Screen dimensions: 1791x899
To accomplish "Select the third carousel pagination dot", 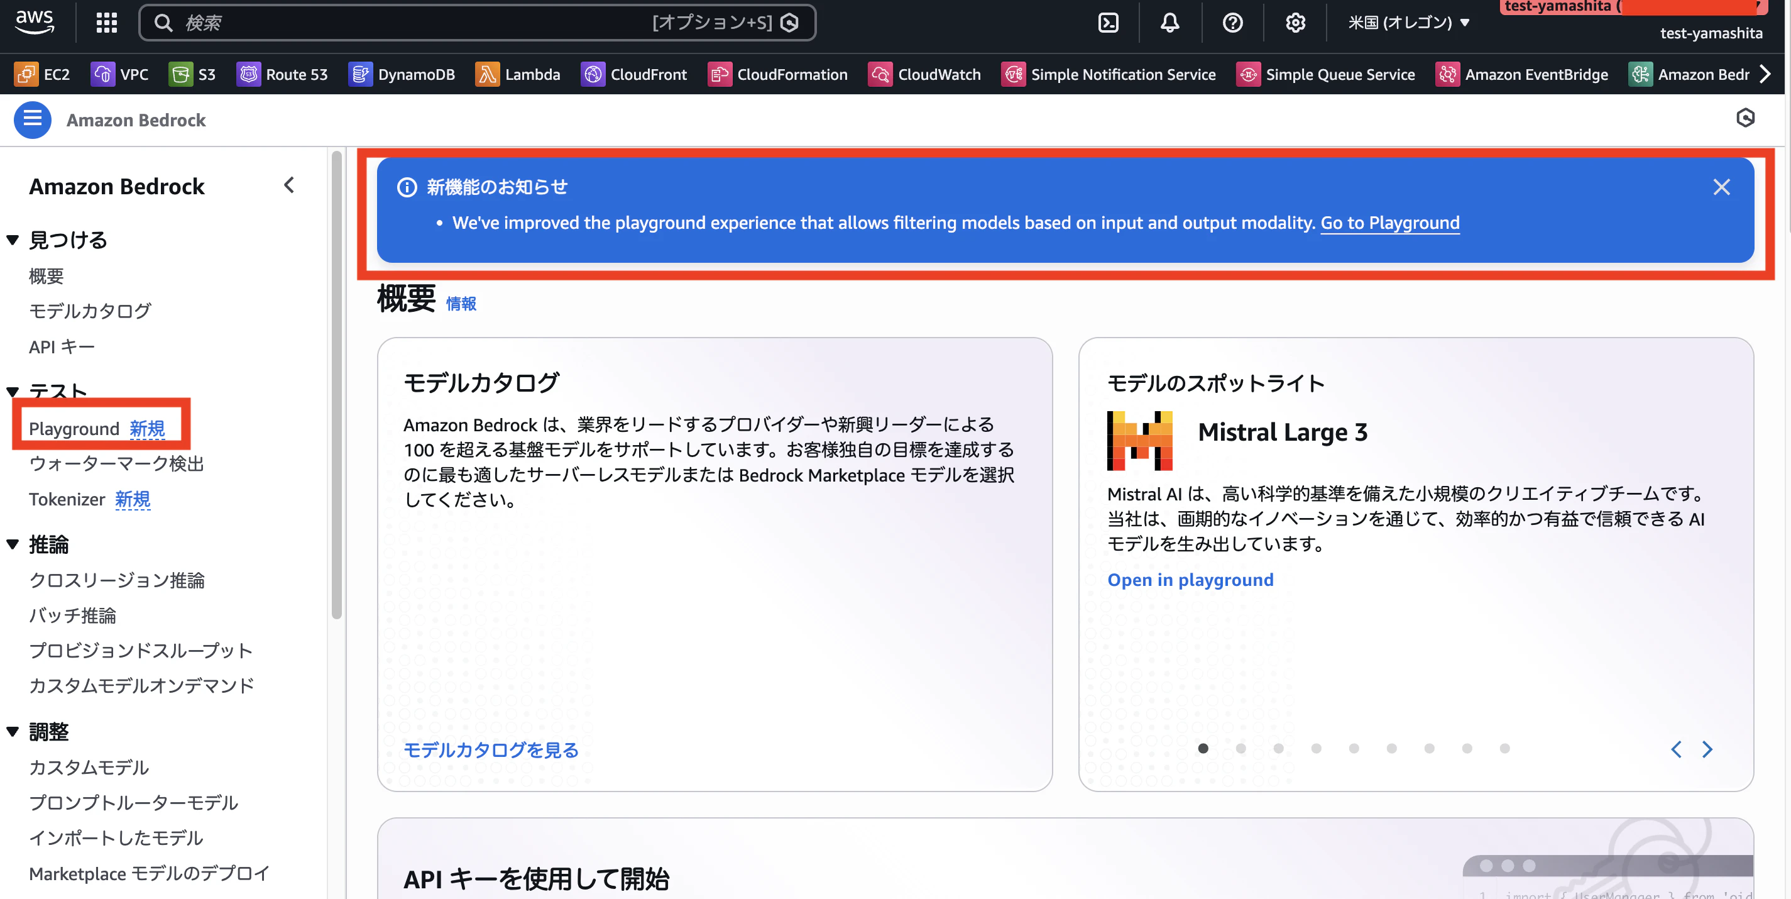I will [x=1278, y=749].
